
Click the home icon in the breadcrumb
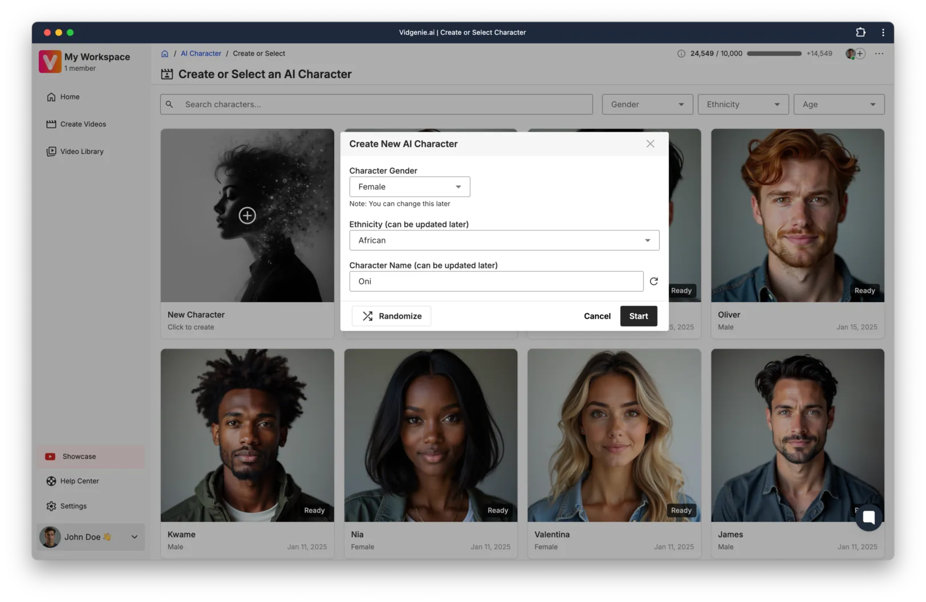pyautogui.click(x=165, y=54)
